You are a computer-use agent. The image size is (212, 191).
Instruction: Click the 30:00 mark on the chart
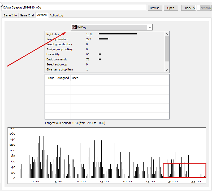[173, 181]
